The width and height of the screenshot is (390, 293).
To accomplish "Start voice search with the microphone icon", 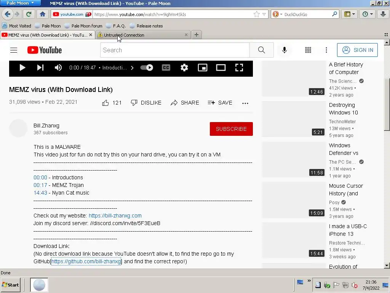I will 284,50.
